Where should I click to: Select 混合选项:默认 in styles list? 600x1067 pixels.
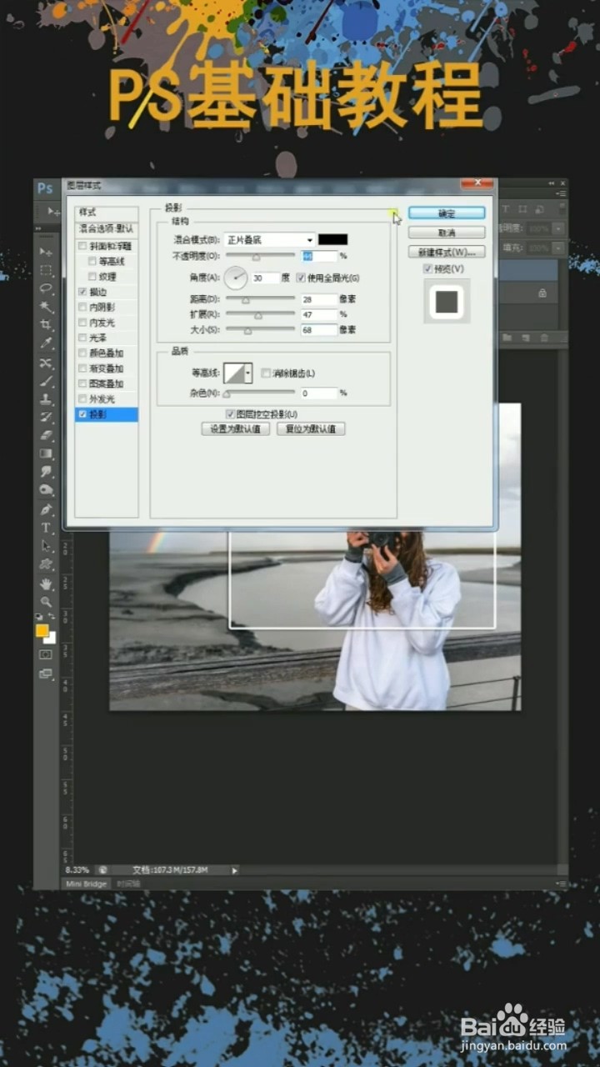[x=107, y=228]
